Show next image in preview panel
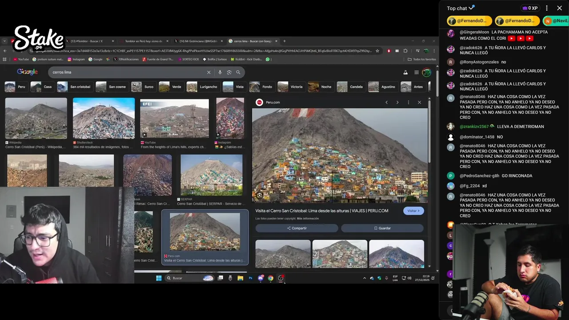The width and height of the screenshot is (569, 320). pos(397,102)
